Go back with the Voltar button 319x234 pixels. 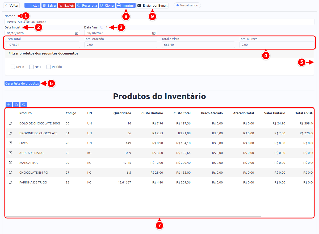tap(11, 5)
